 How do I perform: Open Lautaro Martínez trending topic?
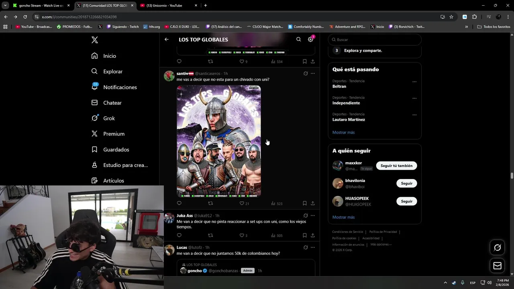[349, 119]
